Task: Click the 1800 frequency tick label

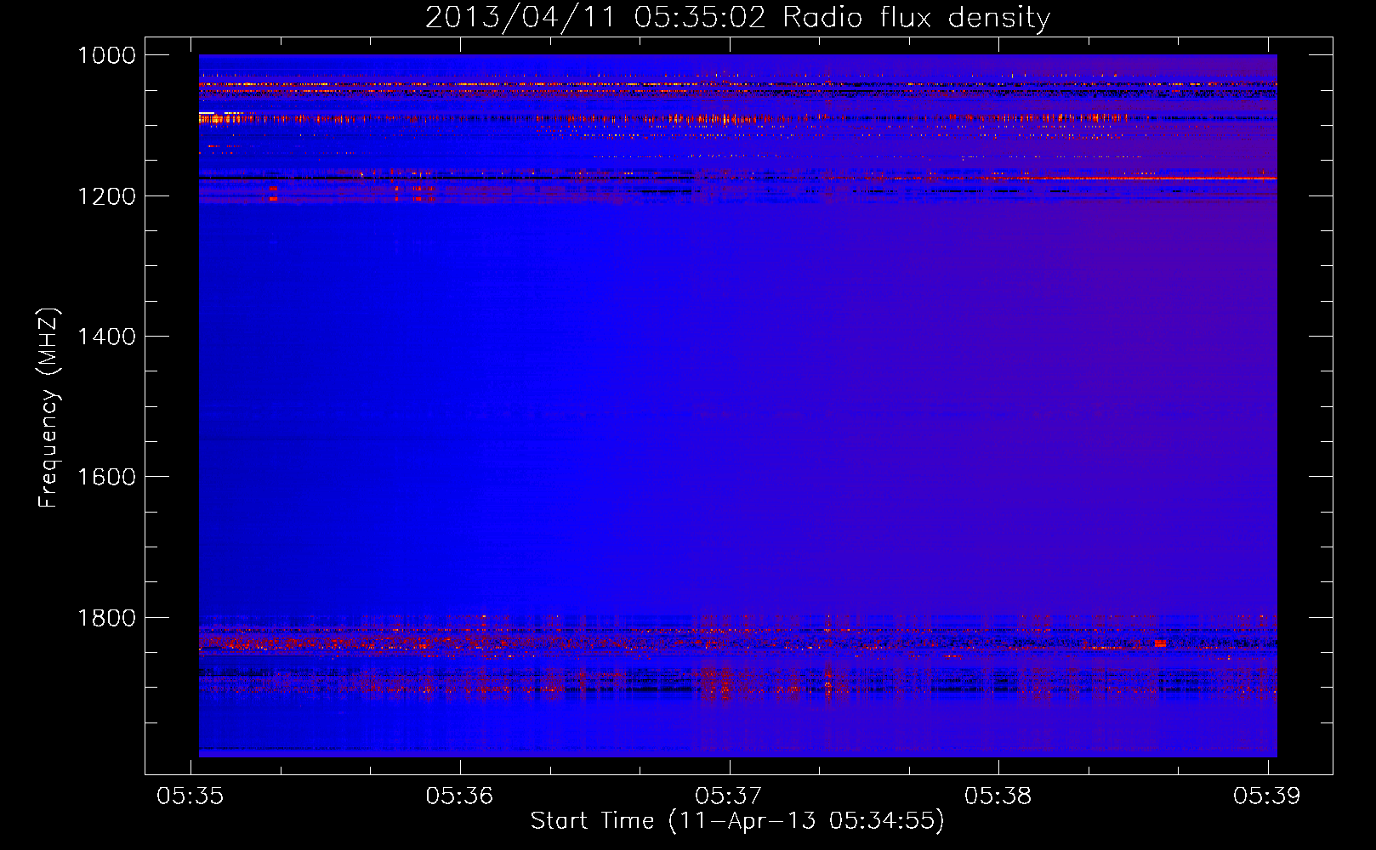Action: click(106, 618)
